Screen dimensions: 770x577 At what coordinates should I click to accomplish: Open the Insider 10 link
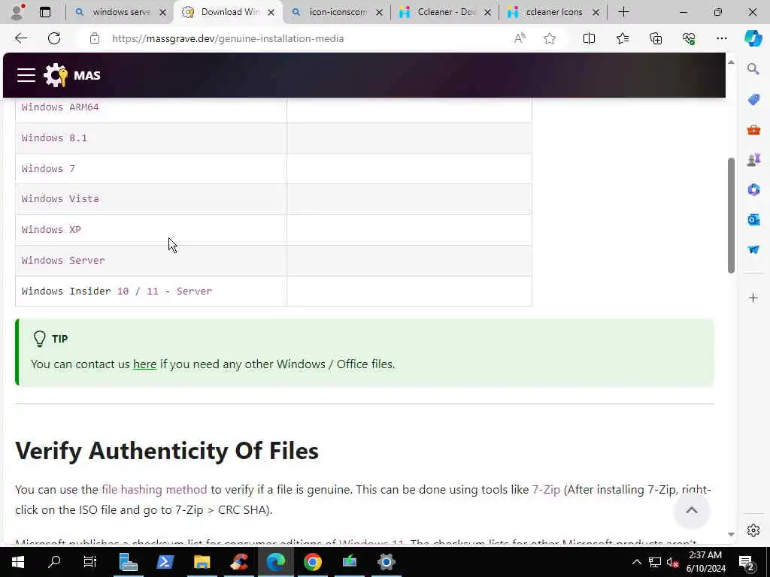point(123,292)
